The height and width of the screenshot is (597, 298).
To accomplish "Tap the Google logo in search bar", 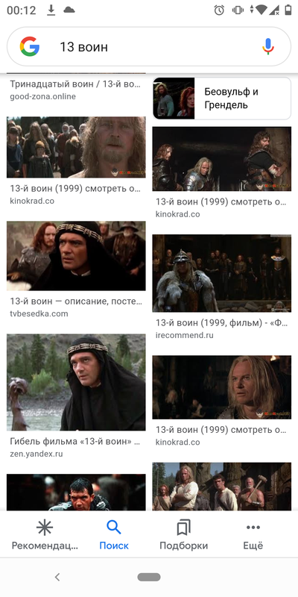I will (30, 46).
